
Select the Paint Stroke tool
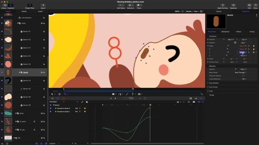(x=127, y=94)
